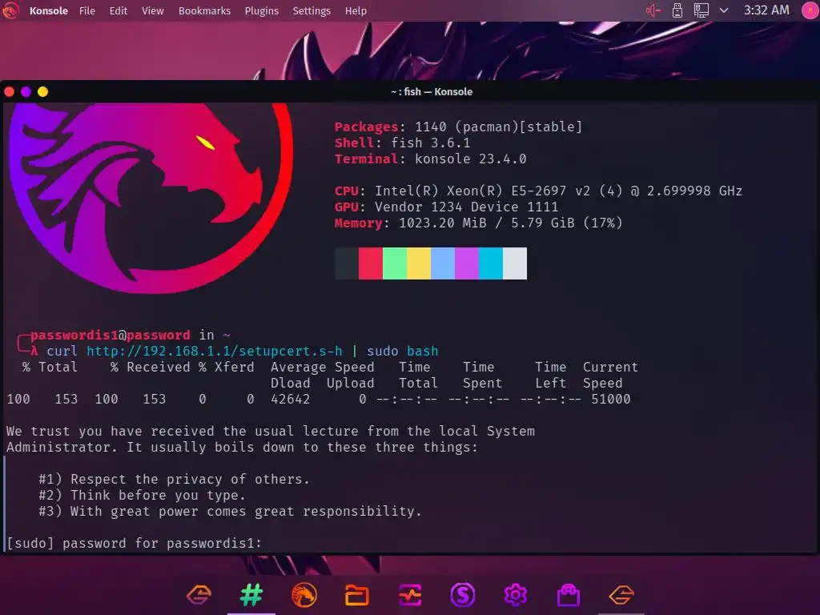Open the removable USB device tray icon
Screen dimensions: 820x615
[x=677, y=10]
